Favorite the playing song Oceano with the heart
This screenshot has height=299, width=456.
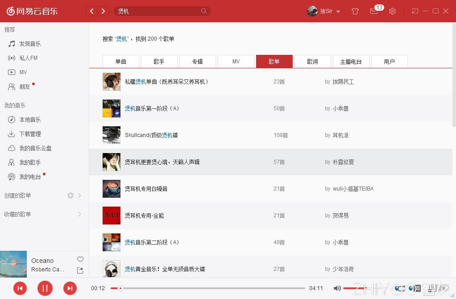(80, 259)
